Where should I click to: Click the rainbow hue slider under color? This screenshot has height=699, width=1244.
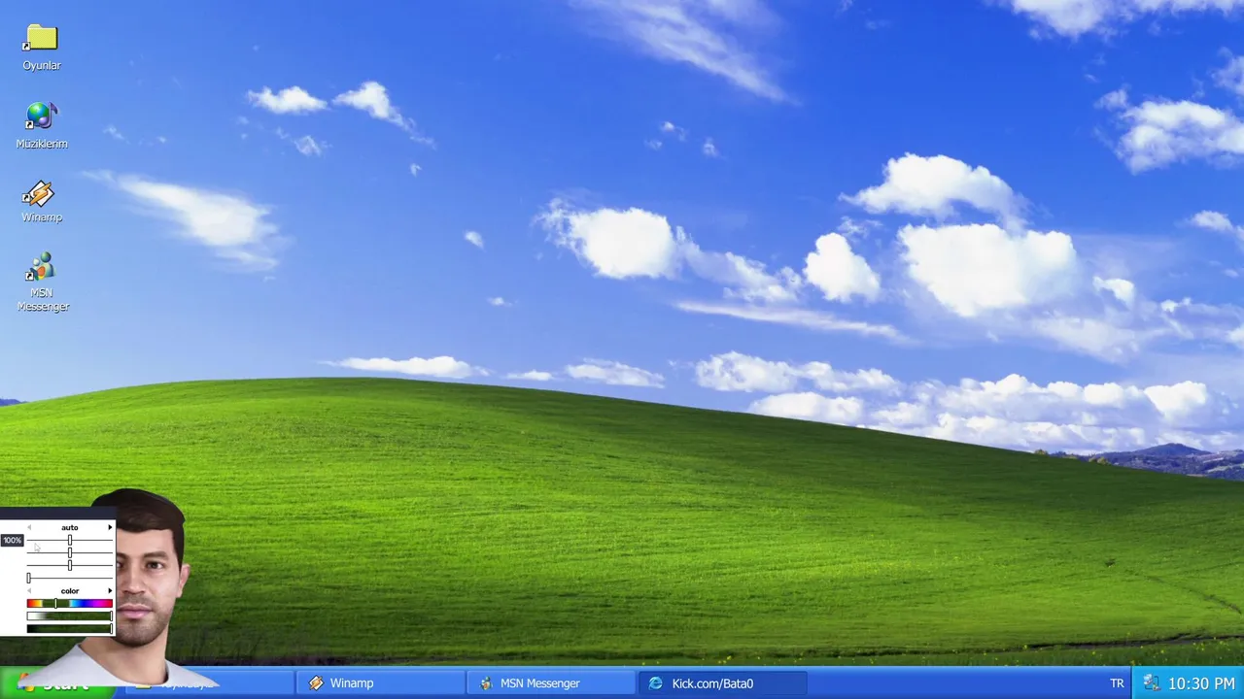[x=70, y=604]
